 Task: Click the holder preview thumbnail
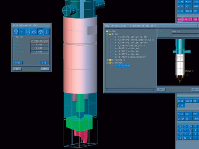[x=178, y=62]
